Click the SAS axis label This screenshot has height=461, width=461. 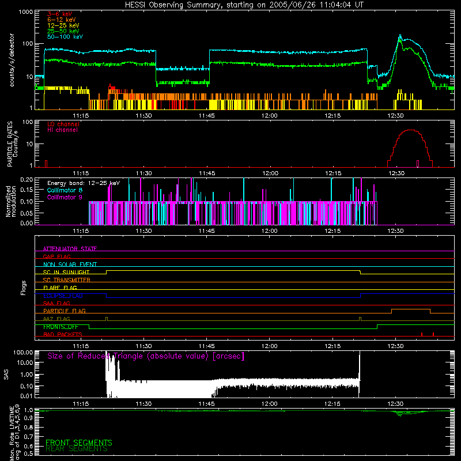tap(6, 375)
